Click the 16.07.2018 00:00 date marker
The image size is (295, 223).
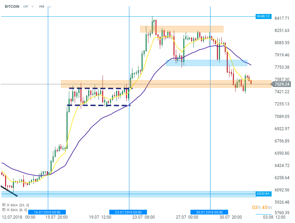coord(47,212)
